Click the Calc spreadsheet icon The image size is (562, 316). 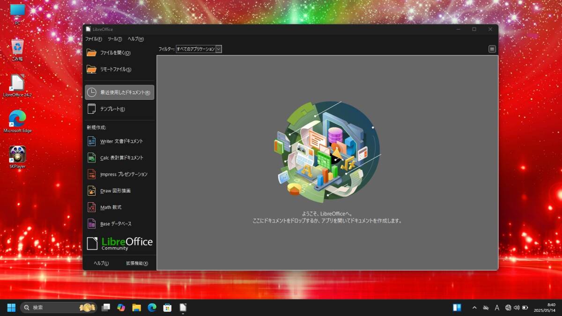pyautogui.click(x=92, y=158)
